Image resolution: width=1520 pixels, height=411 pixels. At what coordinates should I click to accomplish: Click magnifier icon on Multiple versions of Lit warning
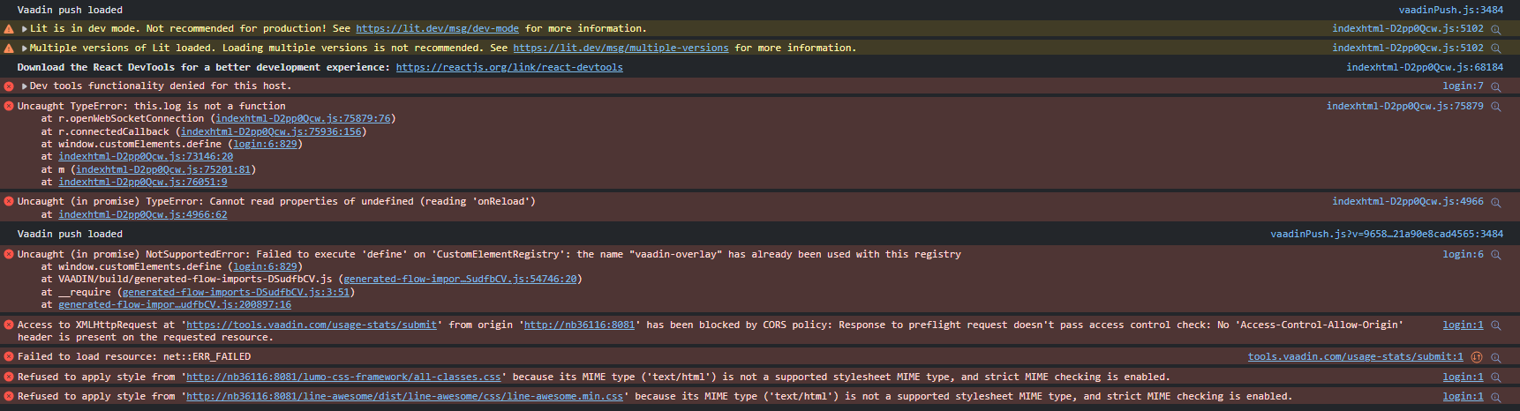pos(1496,49)
